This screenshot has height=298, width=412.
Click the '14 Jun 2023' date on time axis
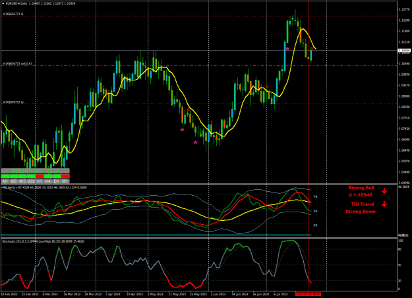(x=240, y=294)
